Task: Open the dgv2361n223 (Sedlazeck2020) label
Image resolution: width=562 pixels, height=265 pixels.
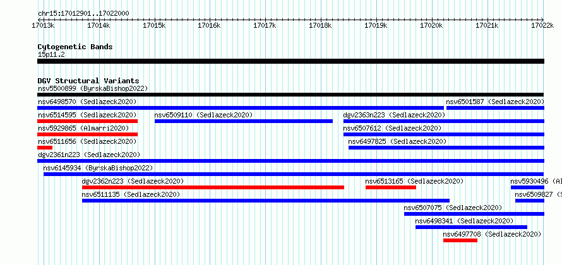Action: coord(89,155)
